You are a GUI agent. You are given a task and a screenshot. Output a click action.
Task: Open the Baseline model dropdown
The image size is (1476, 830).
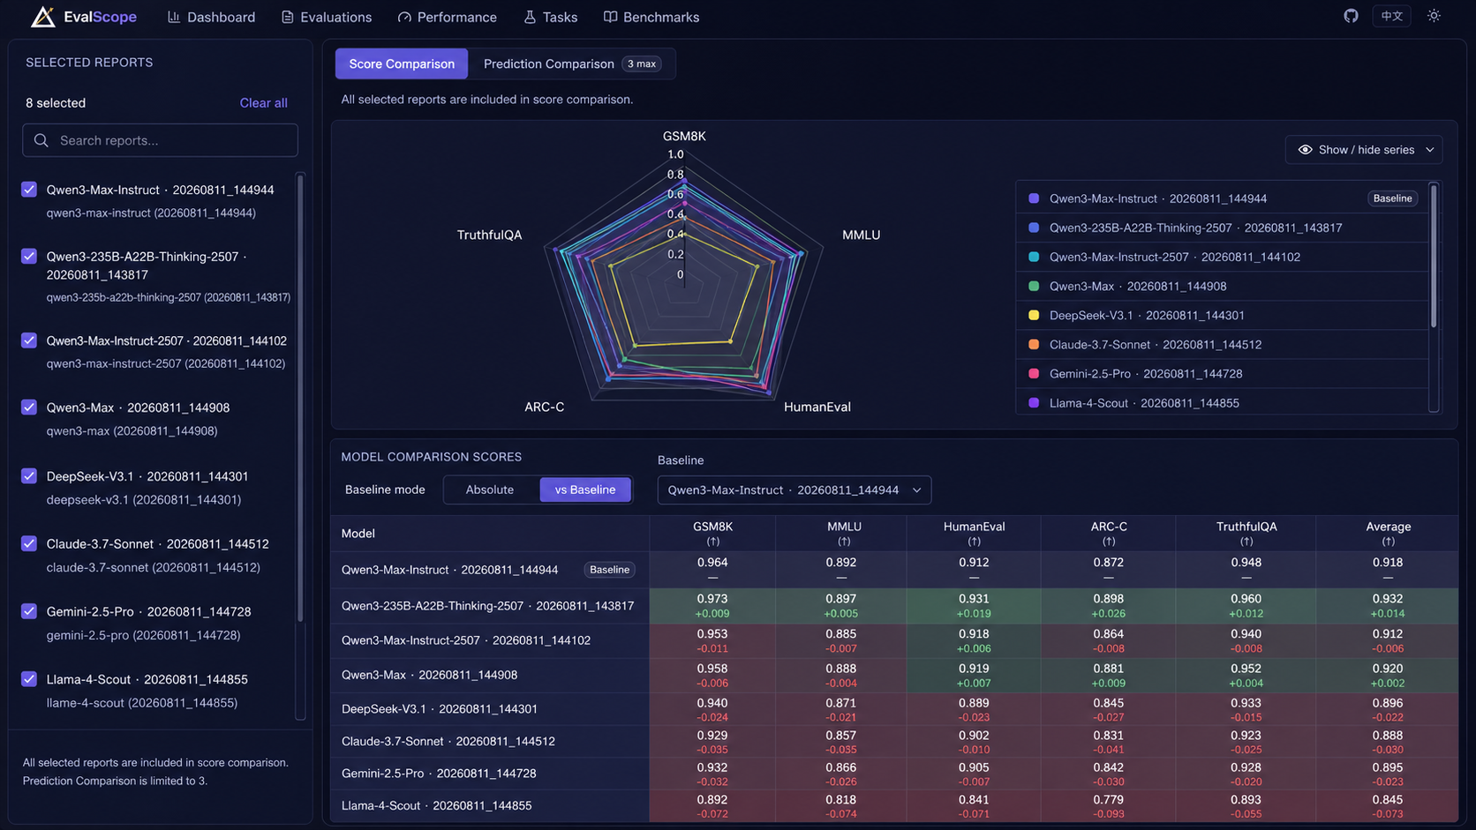794,490
